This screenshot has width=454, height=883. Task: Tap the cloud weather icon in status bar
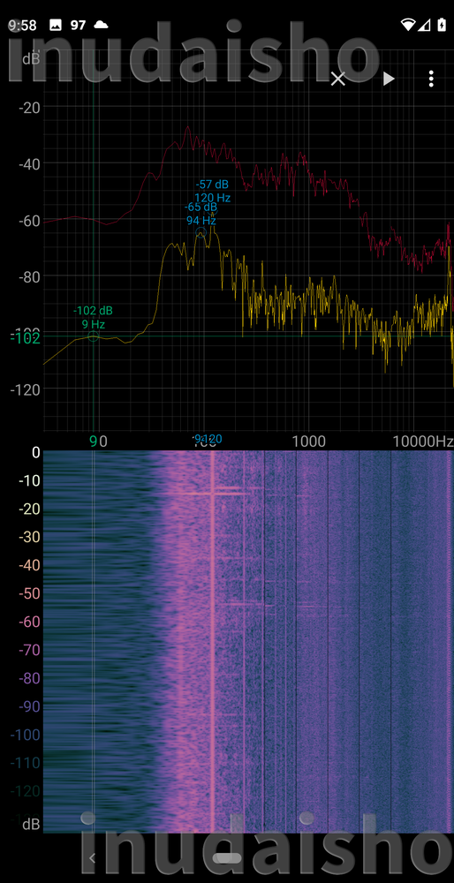pyautogui.click(x=101, y=25)
